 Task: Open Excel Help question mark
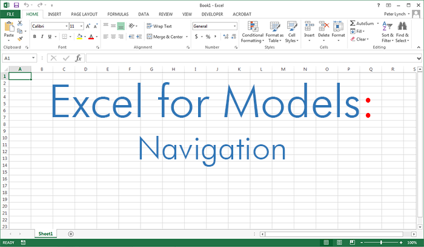(x=379, y=5)
